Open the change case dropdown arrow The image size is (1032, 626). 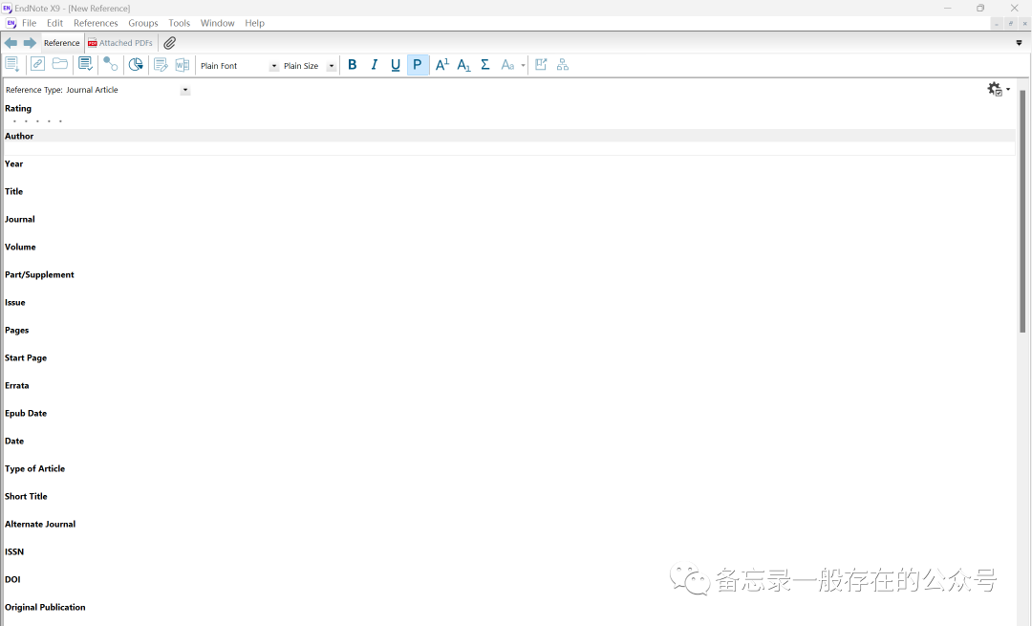(524, 65)
